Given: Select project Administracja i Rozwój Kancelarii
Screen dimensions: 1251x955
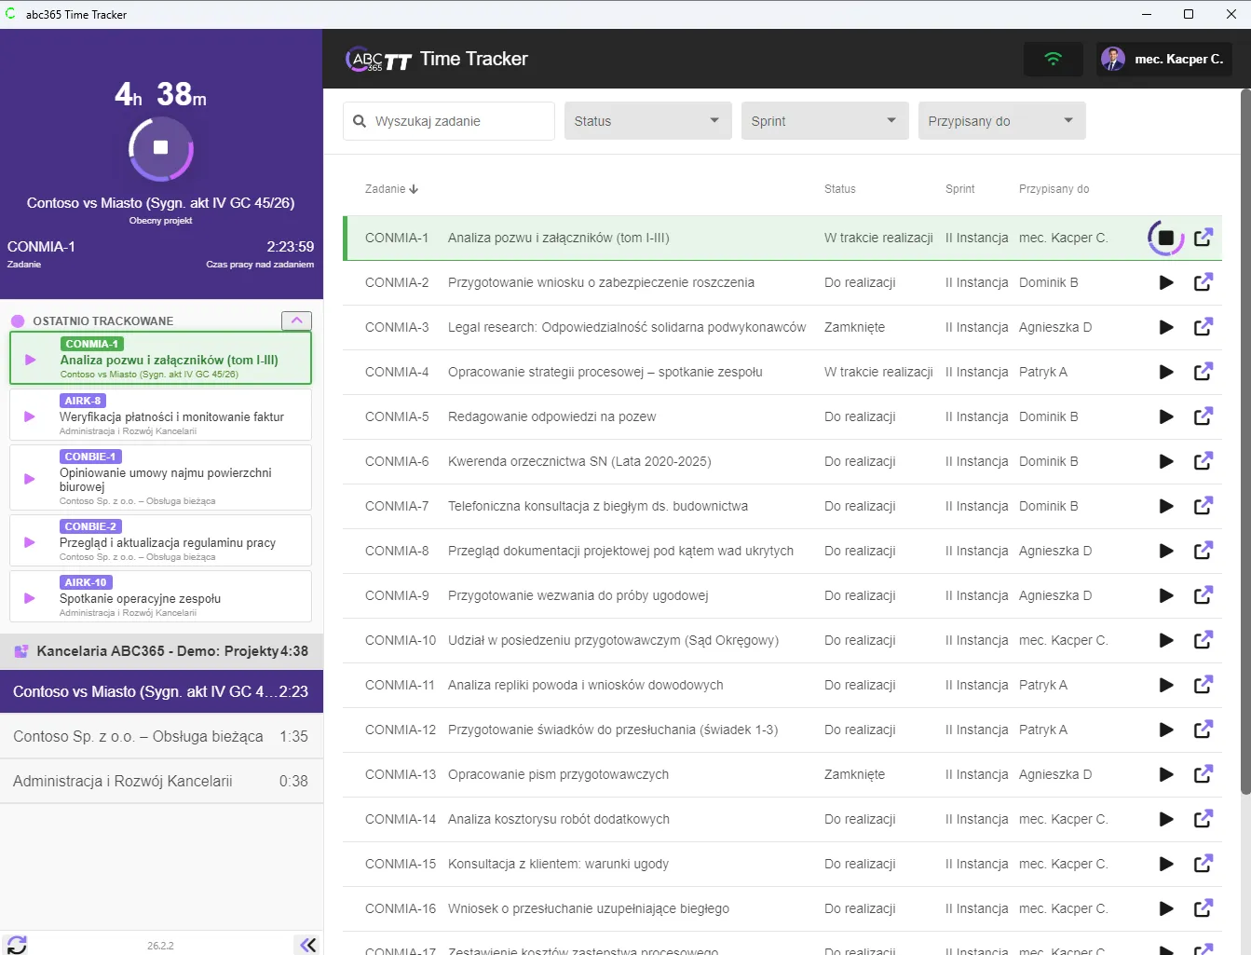Looking at the screenshot, I should [161, 781].
